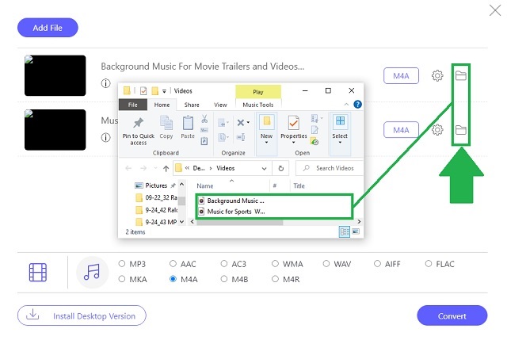The image size is (507, 344).
Task: Click the Edit icon in Open group
Action: click(314, 130)
